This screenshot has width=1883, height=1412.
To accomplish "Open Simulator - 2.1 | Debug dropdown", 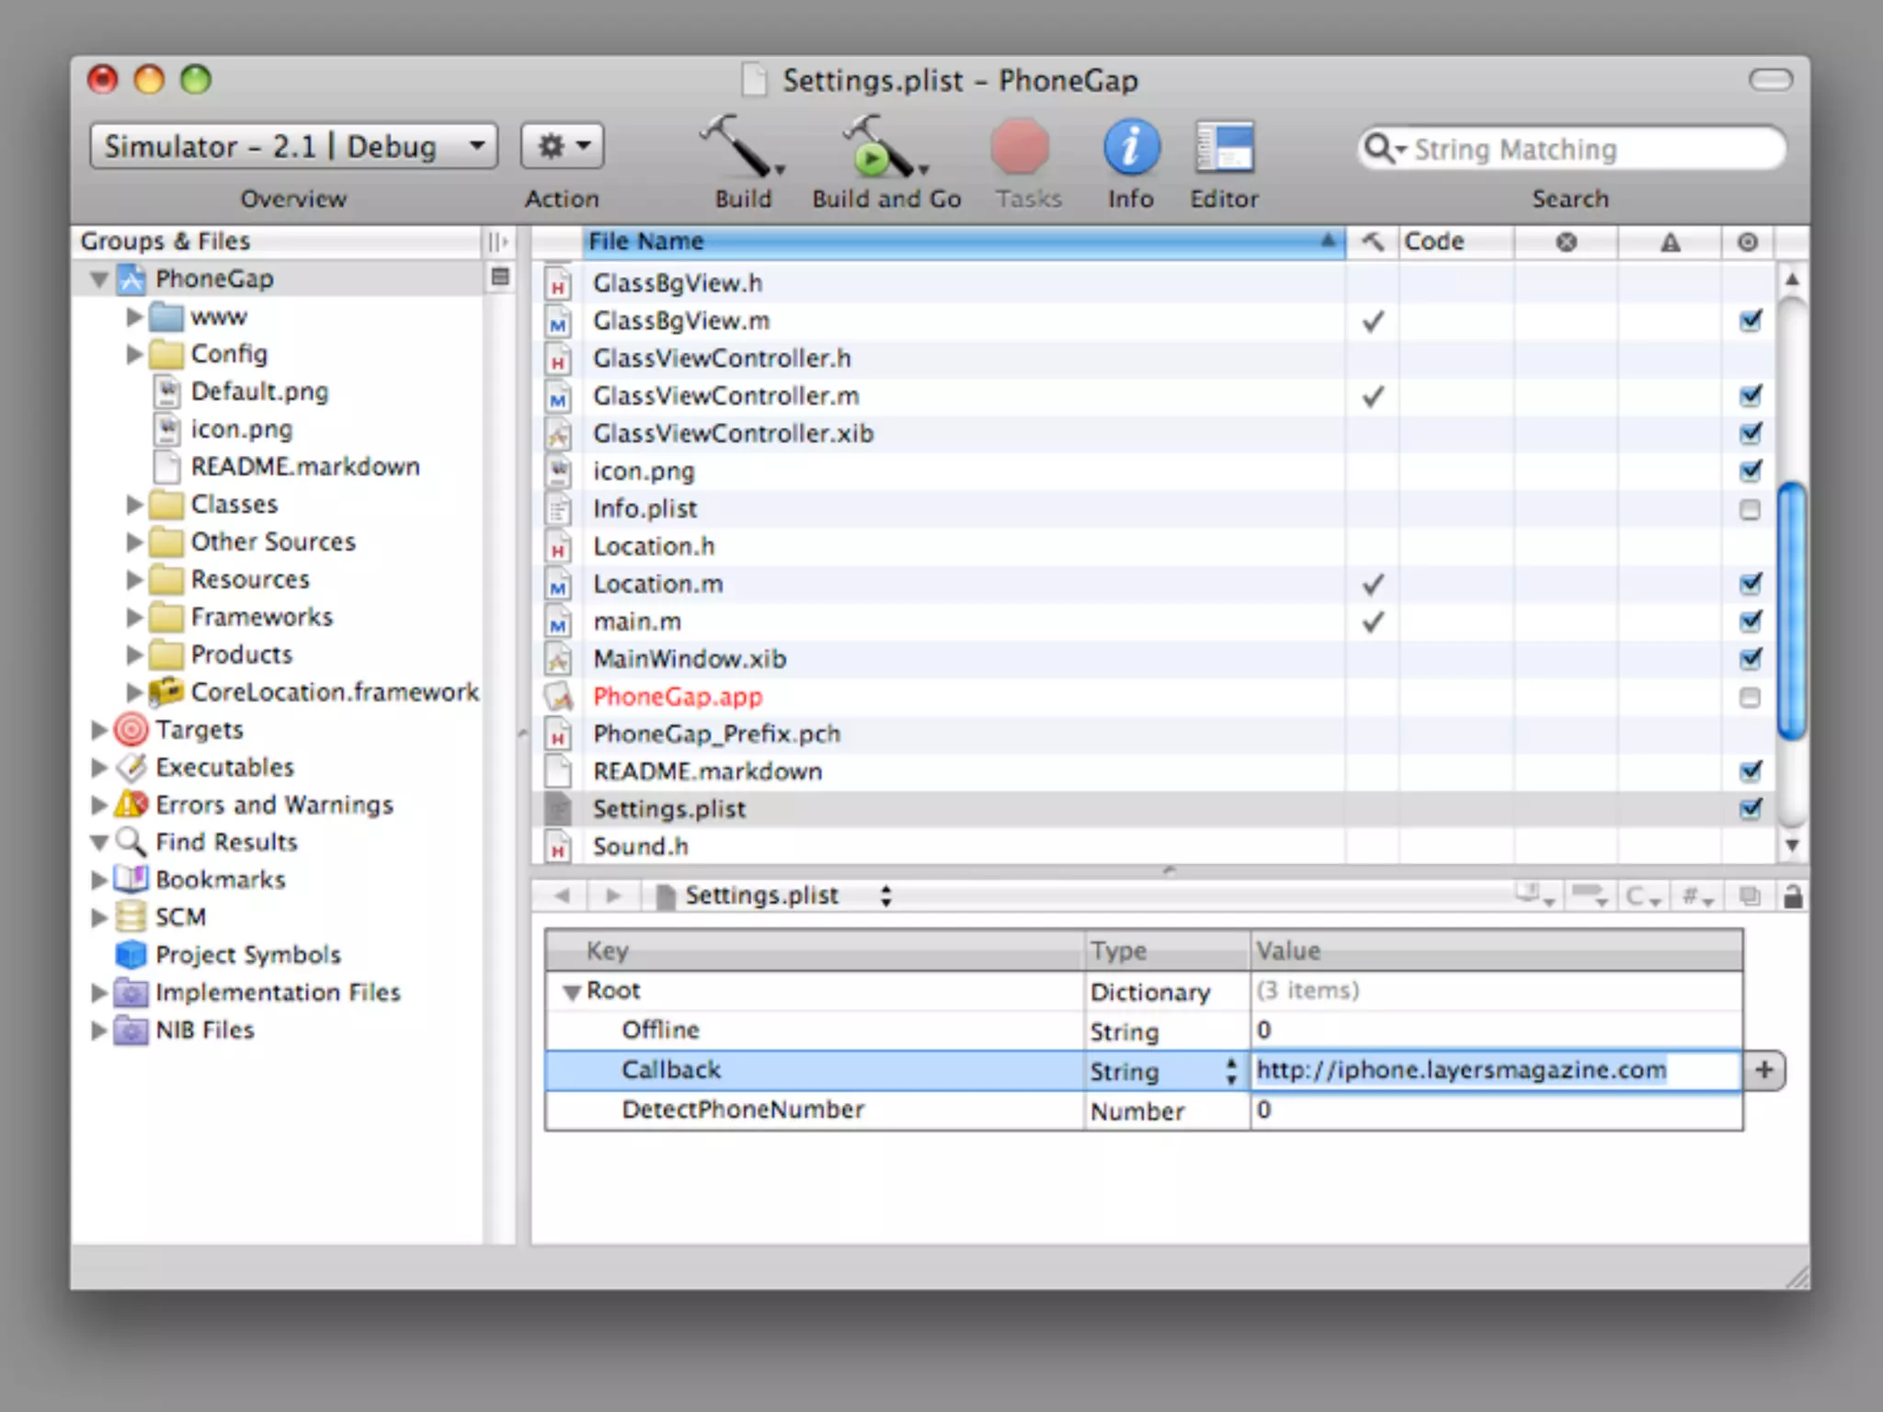I will pyautogui.click(x=293, y=147).
